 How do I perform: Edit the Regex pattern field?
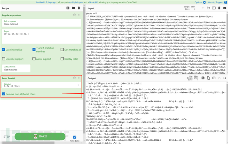(x=41, y=36)
